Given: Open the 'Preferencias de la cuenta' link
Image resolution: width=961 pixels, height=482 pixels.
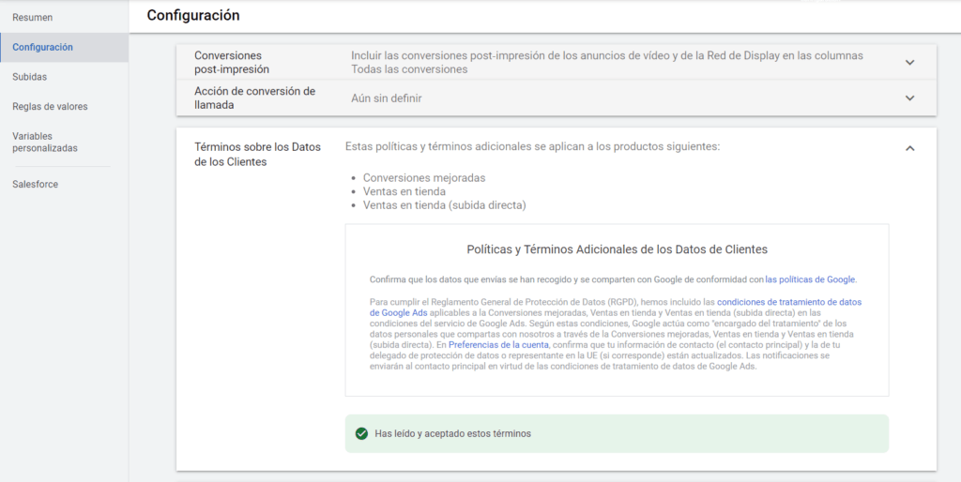Looking at the screenshot, I should (x=498, y=345).
